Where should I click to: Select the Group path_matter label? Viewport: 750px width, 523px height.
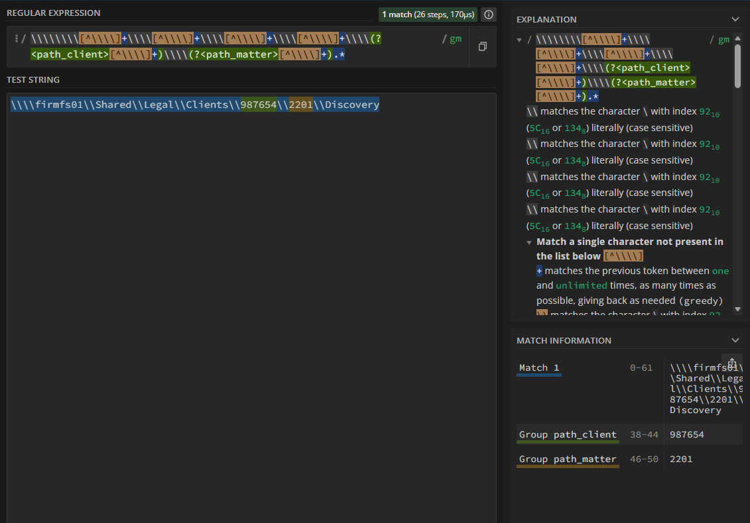coord(568,459)
